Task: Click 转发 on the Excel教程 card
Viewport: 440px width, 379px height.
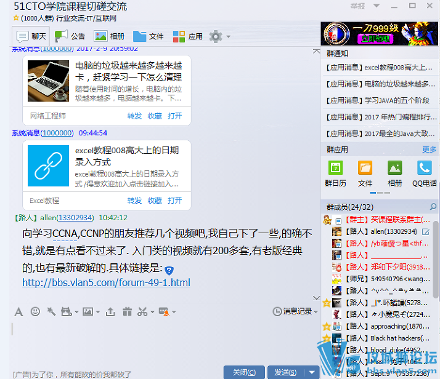Action: click(x=134, y=201)
